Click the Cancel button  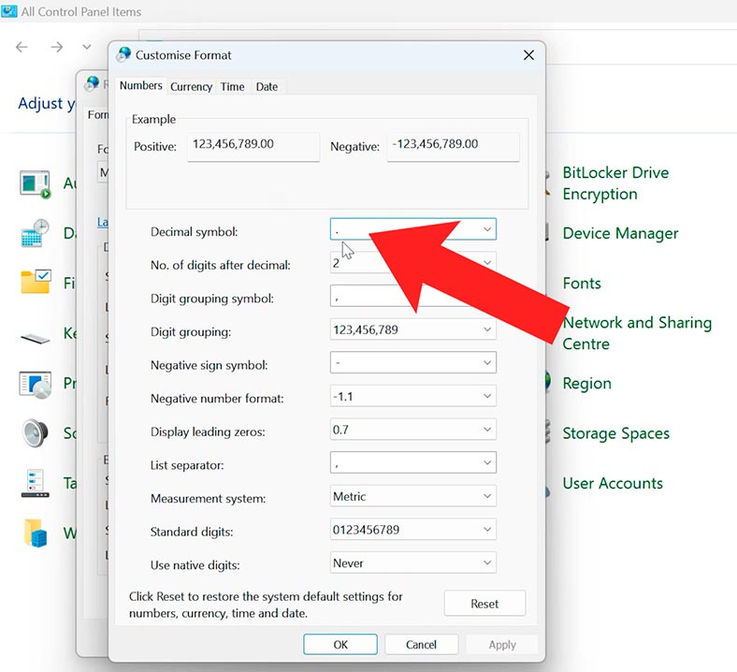[421, 644]
